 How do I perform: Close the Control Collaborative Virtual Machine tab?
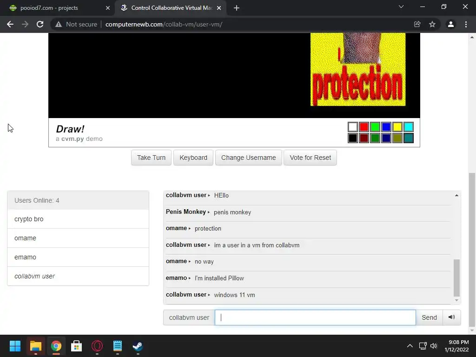pyautogui.click(x=219, y=8)
